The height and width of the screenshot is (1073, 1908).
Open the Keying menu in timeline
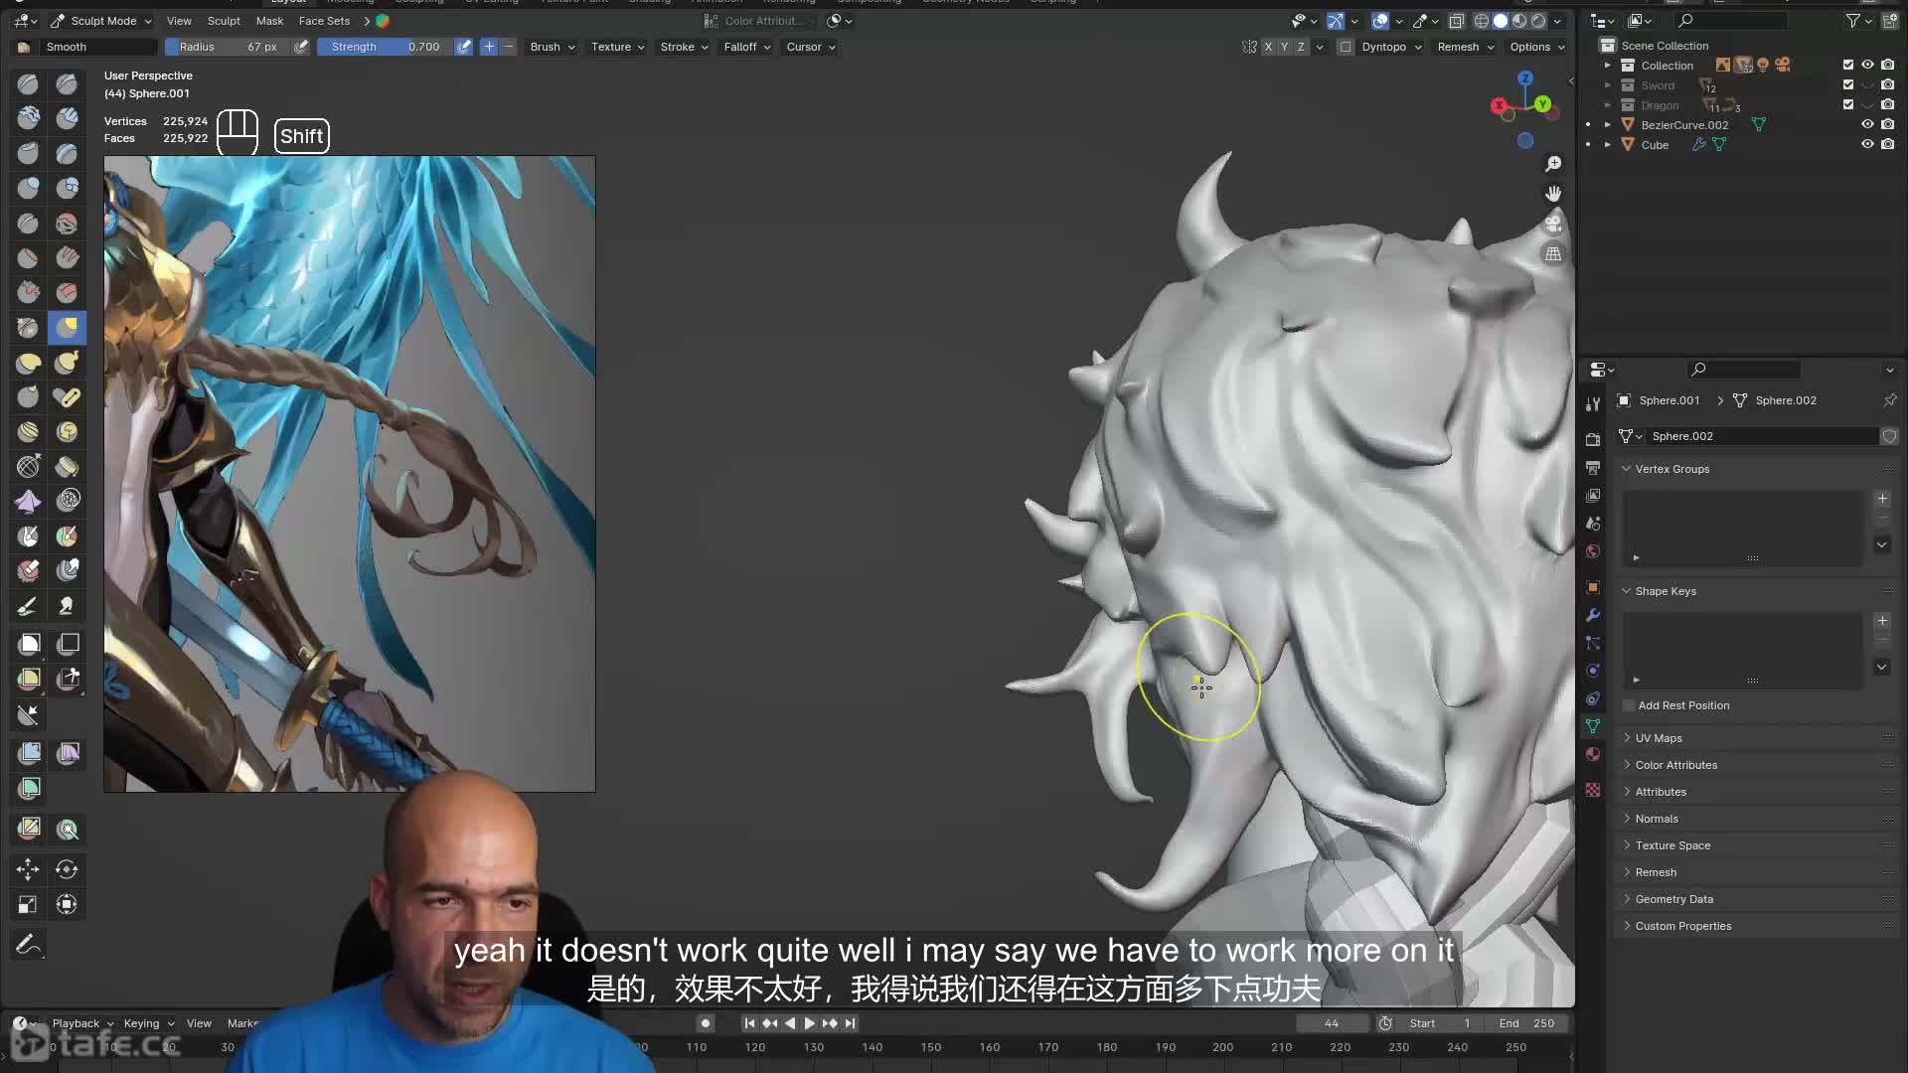[148, 1023]
